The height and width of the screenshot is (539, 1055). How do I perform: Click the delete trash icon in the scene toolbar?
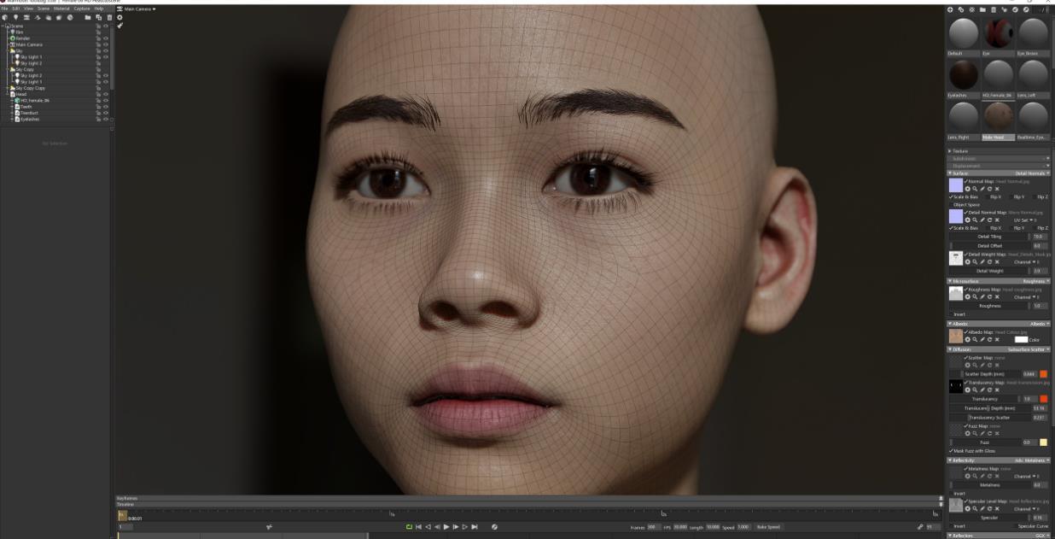[108, 17]
